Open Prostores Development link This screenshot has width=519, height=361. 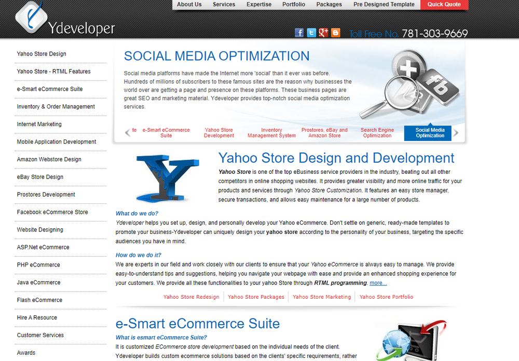pos(46,194)
